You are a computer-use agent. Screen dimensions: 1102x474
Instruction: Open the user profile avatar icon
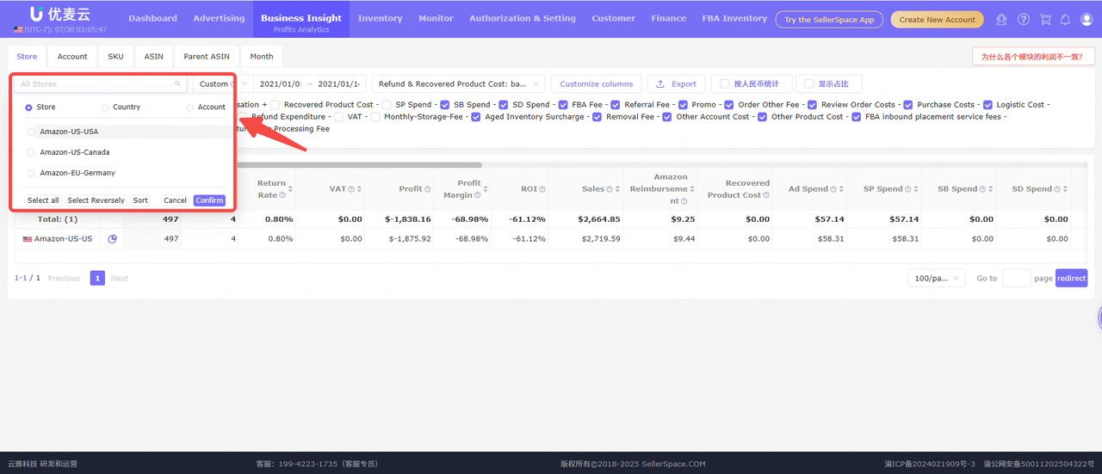(x=1087, y=19)
